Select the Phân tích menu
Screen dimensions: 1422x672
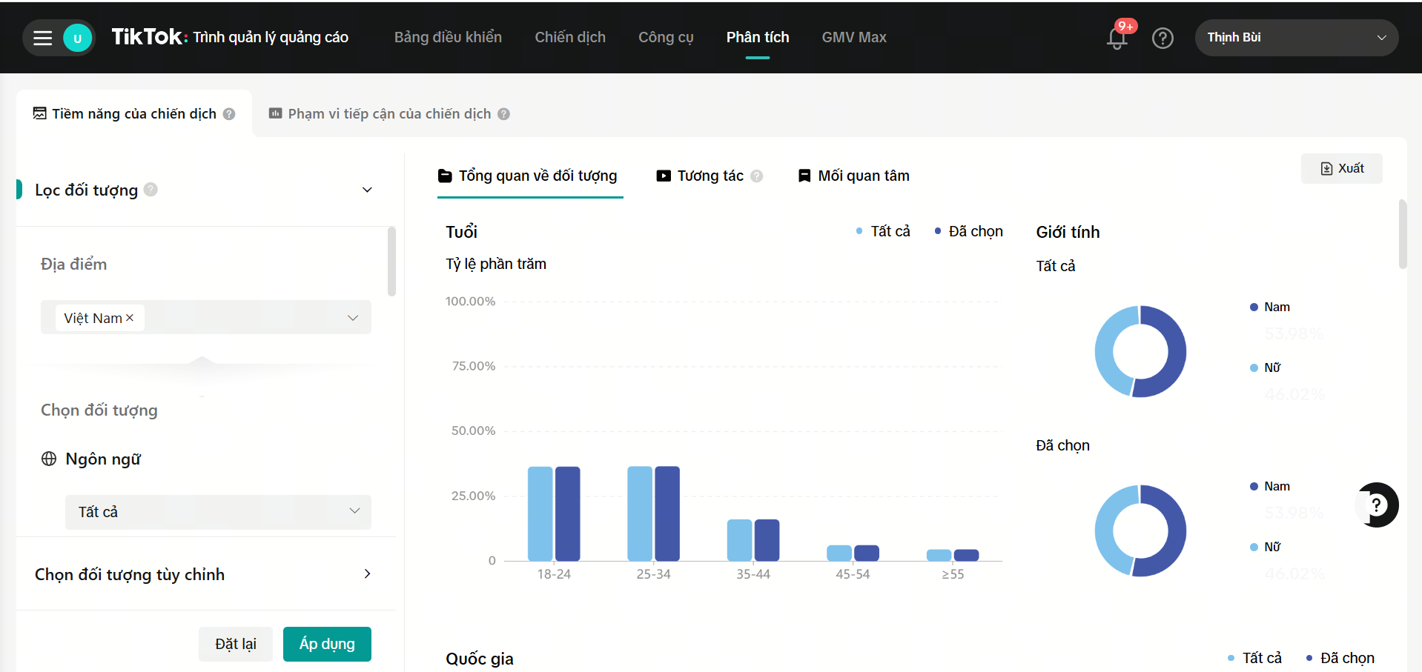(x=758, y=37)
